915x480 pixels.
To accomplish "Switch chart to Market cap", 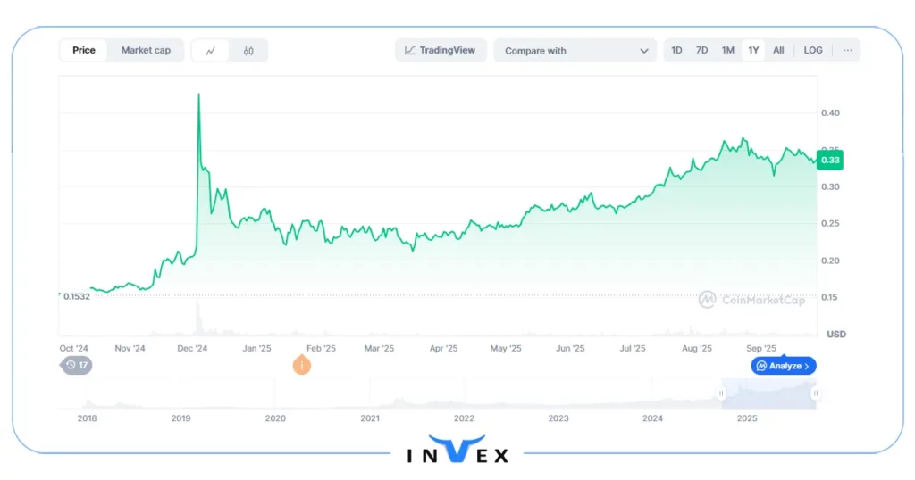I will click(x=146, y=51).
